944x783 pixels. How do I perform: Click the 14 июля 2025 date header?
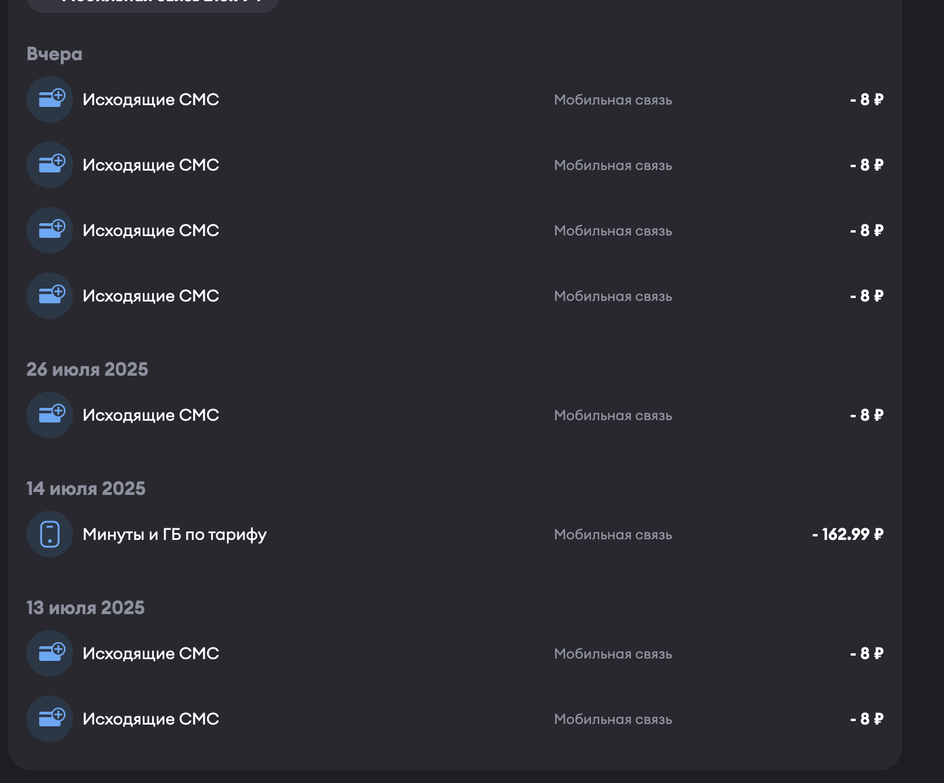[86, 488]
